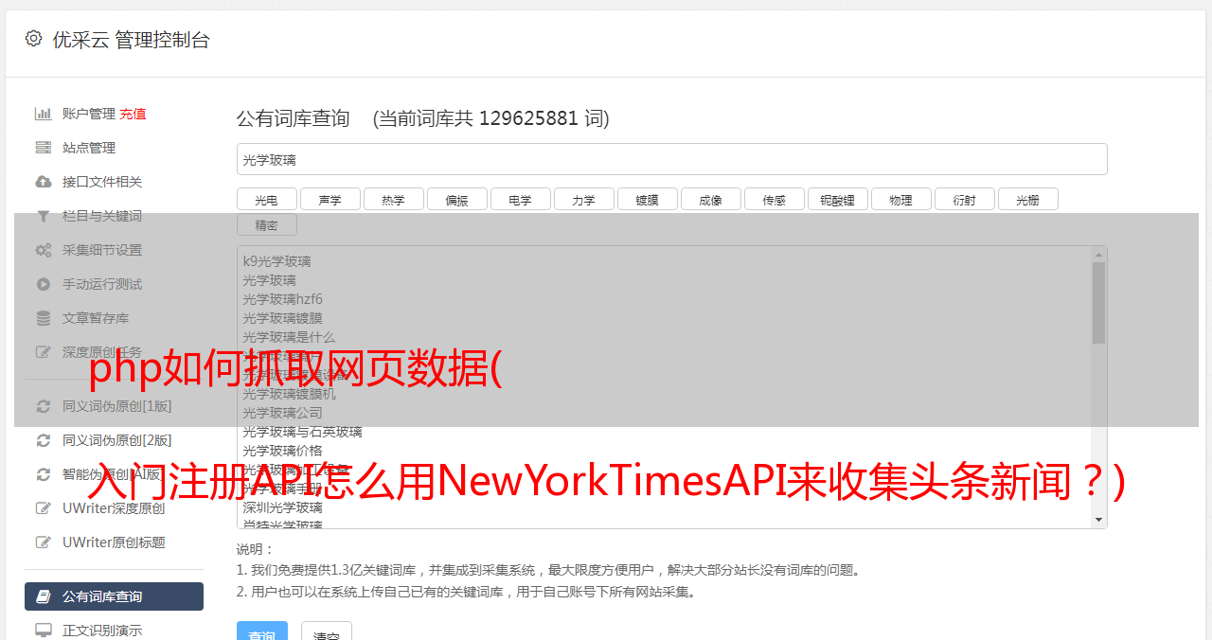Click the 传感 tag button
1212x640 pixels.
coord(774,199)
